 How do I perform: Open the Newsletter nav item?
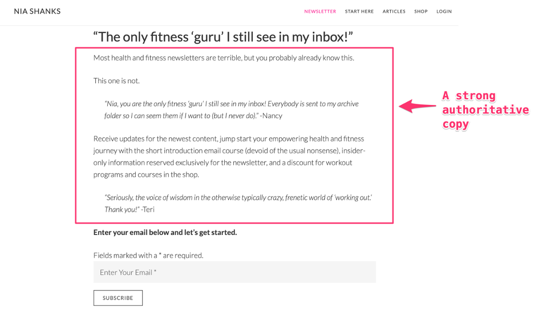click(x=320, y=11)
